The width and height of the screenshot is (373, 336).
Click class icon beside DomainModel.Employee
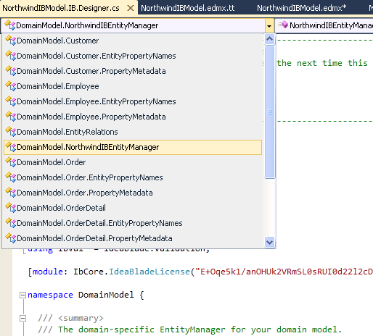(11, 85)
